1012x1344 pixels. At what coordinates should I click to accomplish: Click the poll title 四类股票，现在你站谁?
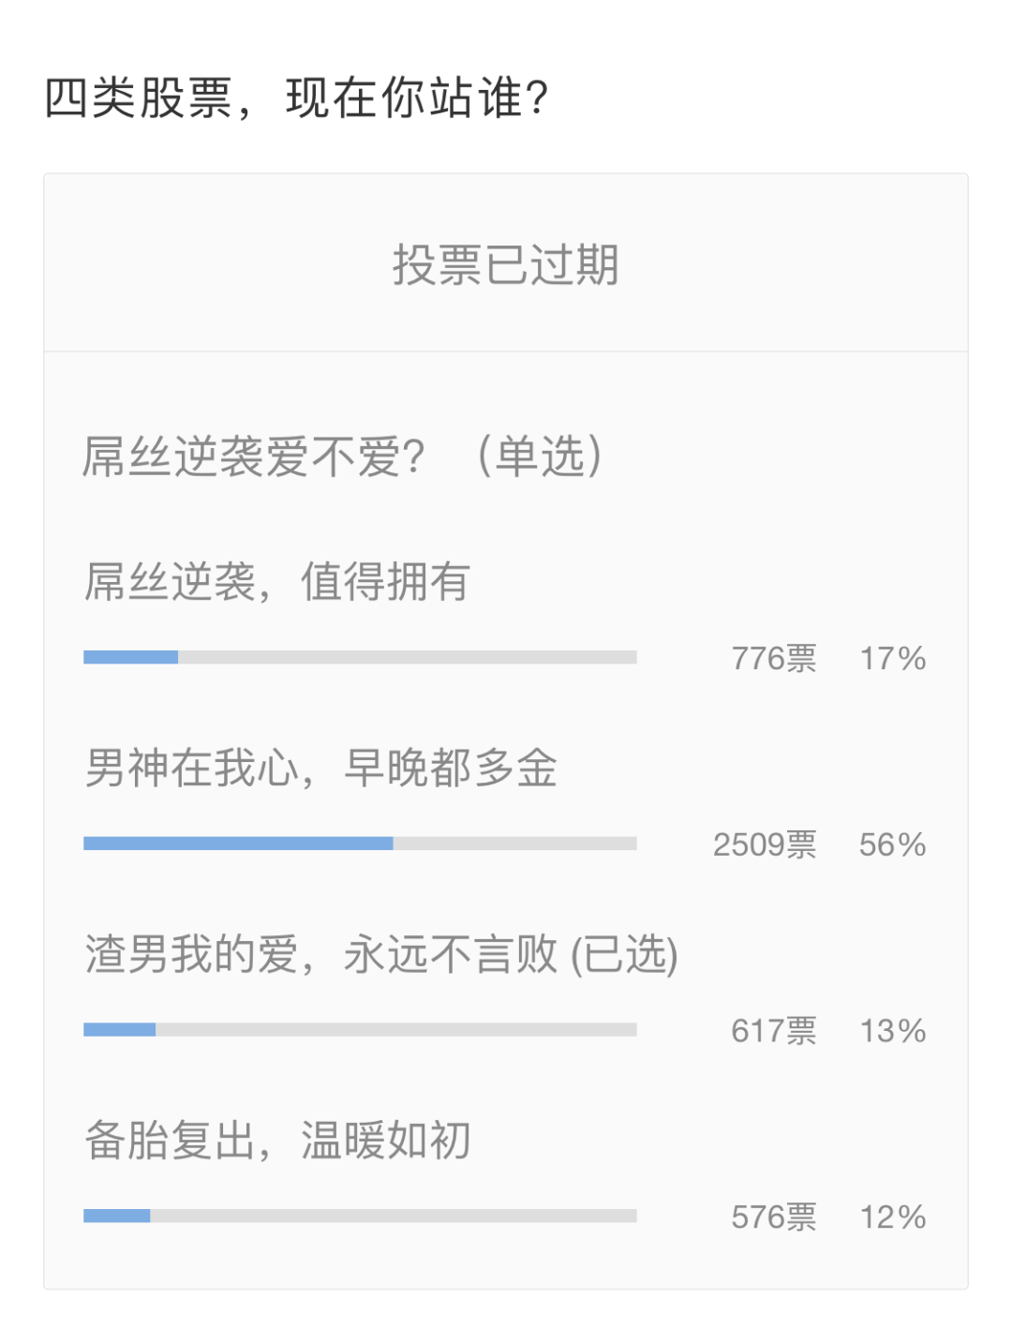[x=296, y=98]
